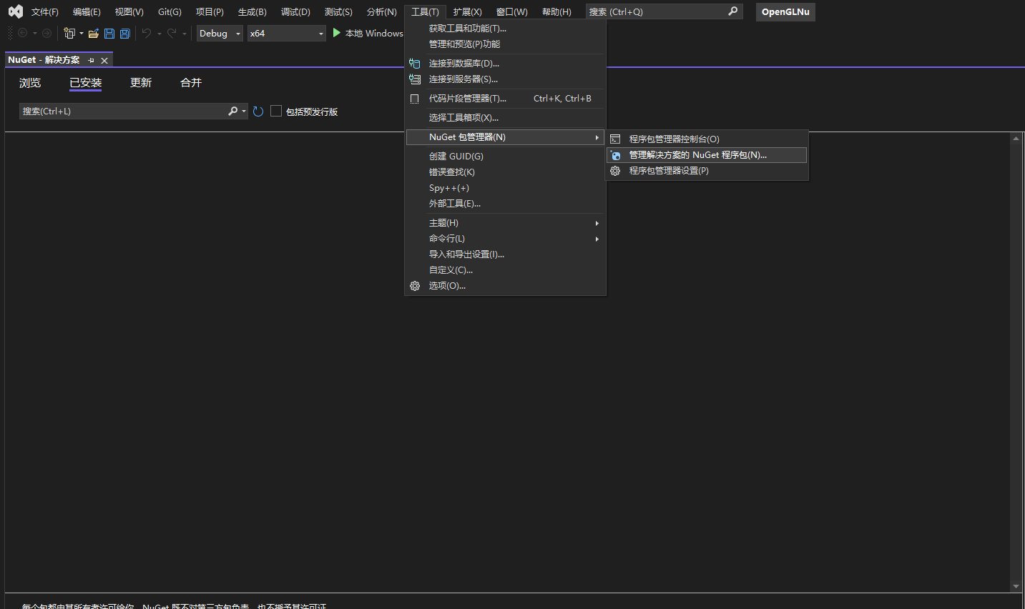Switch to the 合并 tab
1025x609 pixels.
tap(191, 83)
